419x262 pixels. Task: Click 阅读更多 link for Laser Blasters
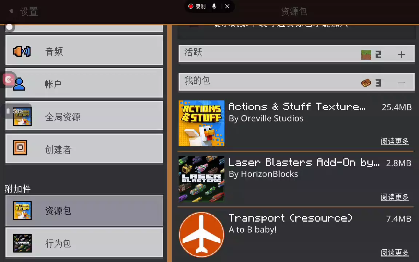[395, 197]
